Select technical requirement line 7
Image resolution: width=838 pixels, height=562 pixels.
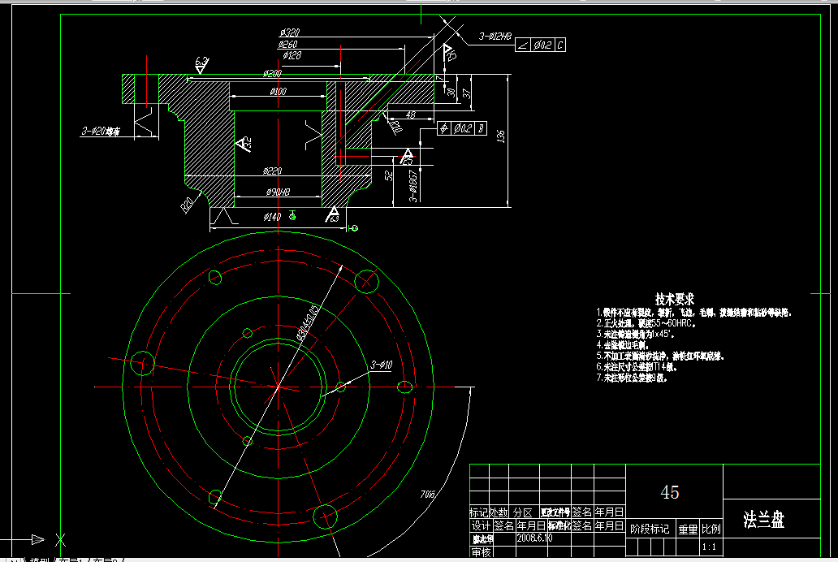(x=632, y=378)
